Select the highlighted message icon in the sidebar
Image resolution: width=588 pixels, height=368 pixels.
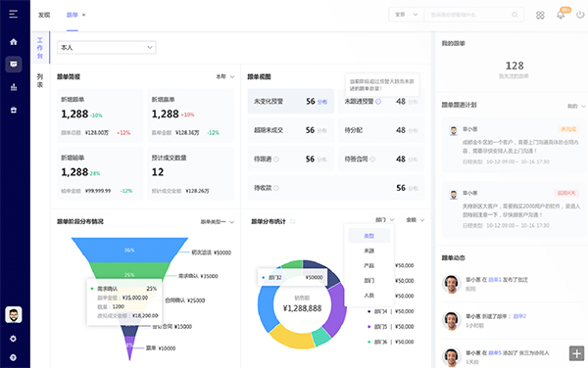[x=14, y=64]
